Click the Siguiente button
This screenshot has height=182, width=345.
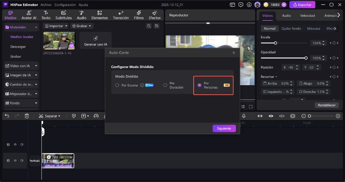[x=224, y=128]
